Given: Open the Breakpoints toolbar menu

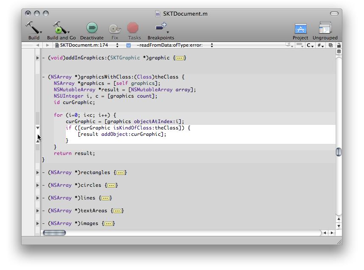Looking at the screenshot, I should [x=161, y=28].
